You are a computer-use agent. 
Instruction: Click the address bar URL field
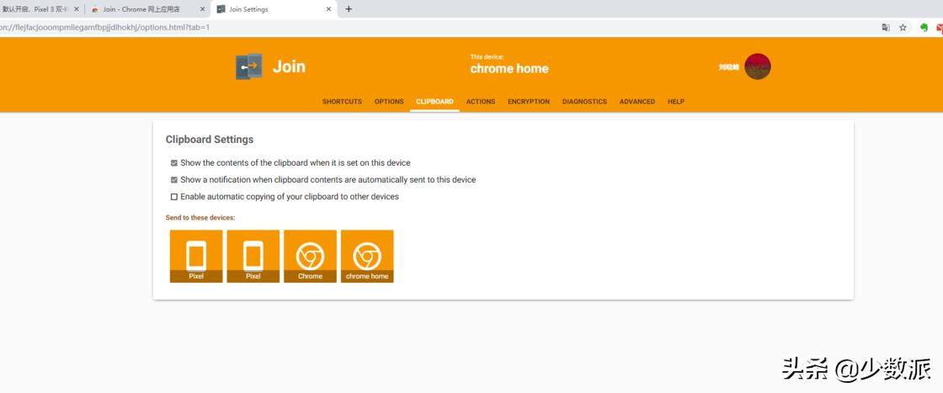pyautogui.click(x=436, y=28)
